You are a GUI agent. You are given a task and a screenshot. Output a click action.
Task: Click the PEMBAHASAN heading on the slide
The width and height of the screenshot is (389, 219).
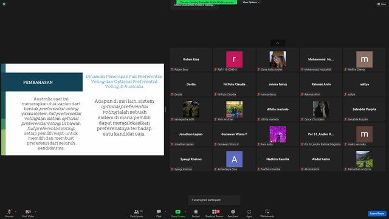38,83
